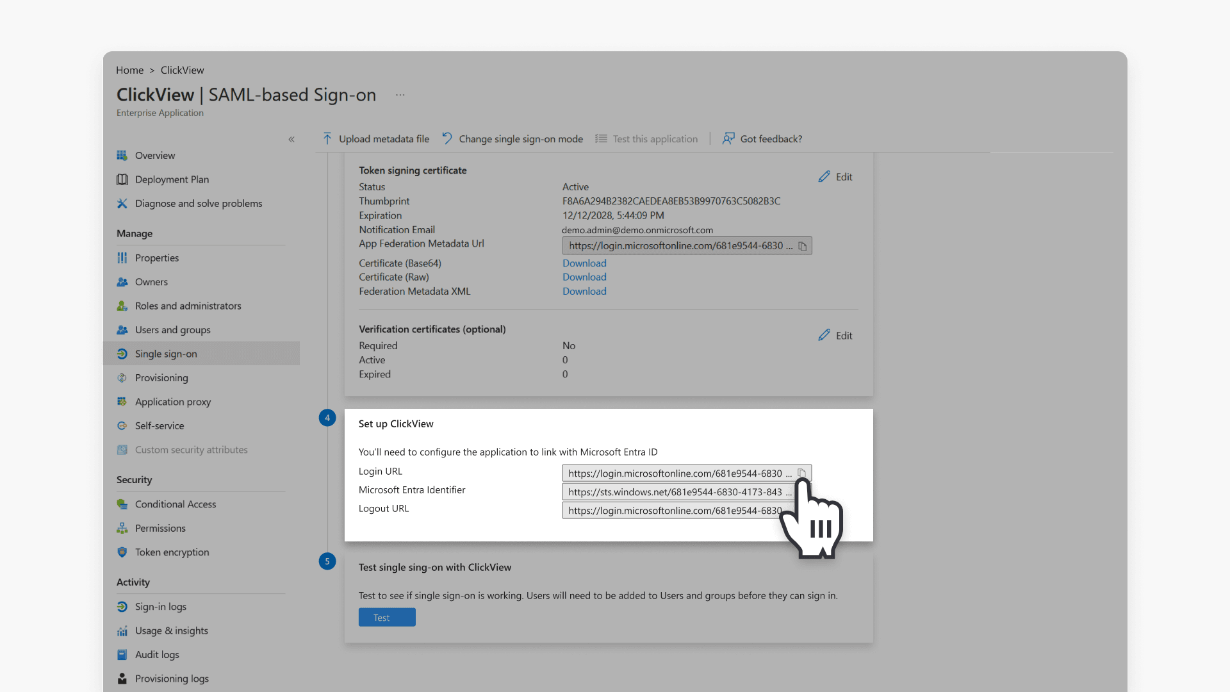Click the Diagnose and solve problems wrench icon
The height and width of the screenshot is (692, 1230).
coord(122,203)
